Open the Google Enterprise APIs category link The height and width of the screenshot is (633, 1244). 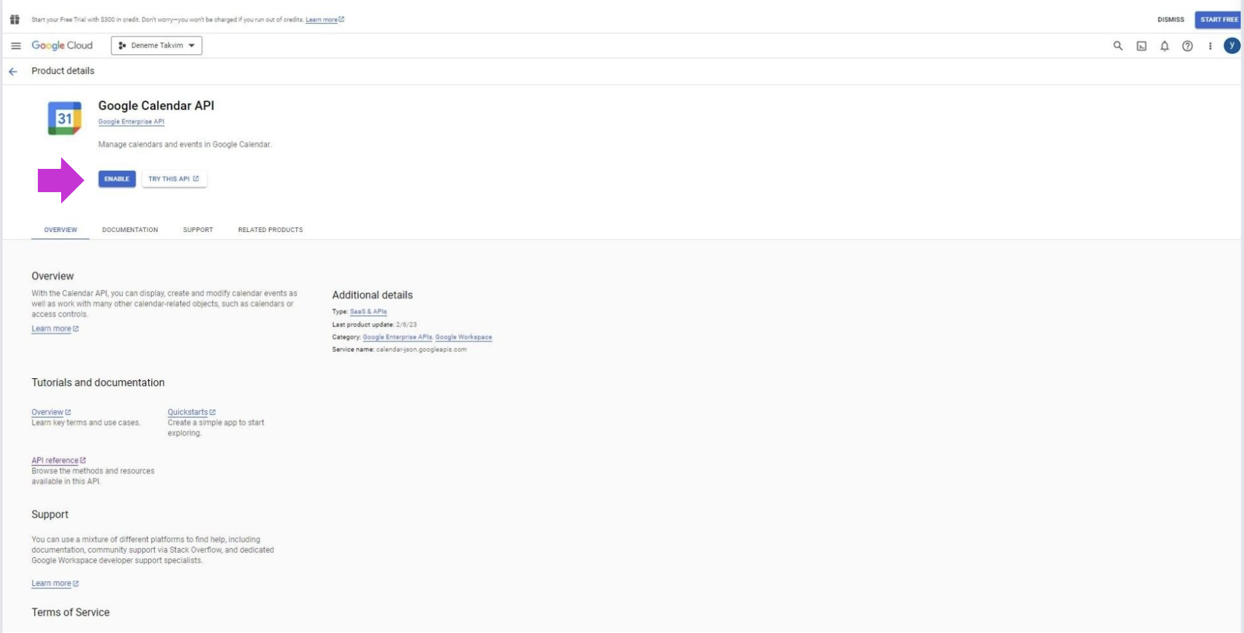pos(397,337)
